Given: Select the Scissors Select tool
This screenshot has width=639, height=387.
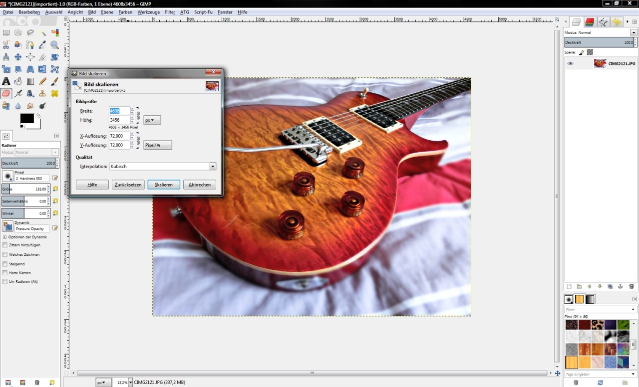Looking at the screenshot, I should 6,45.
